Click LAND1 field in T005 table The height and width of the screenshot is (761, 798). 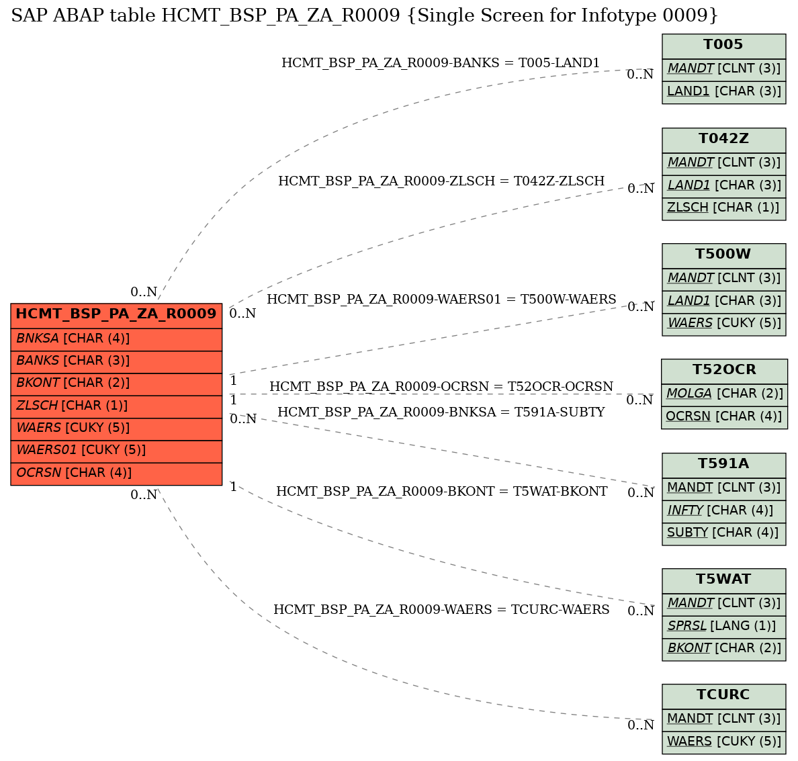point(723,93)
